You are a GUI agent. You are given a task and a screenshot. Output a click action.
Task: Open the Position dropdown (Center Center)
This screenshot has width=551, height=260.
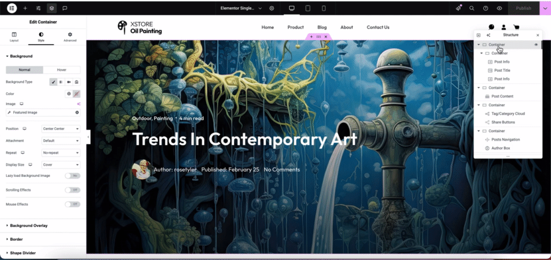61,128
